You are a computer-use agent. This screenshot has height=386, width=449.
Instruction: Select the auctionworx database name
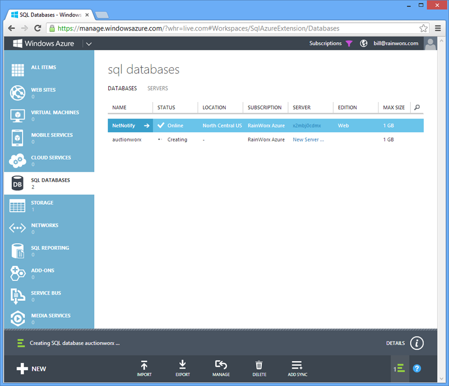127,139
